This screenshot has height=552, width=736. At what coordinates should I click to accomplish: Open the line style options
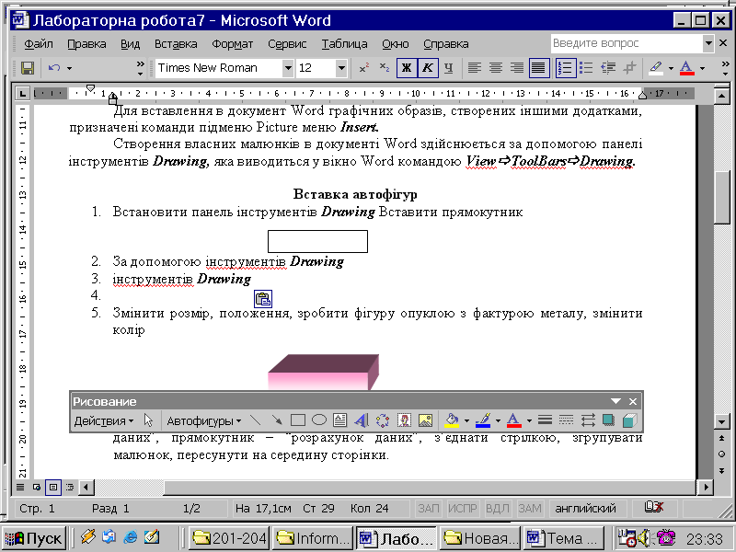[x=545, y=420]
